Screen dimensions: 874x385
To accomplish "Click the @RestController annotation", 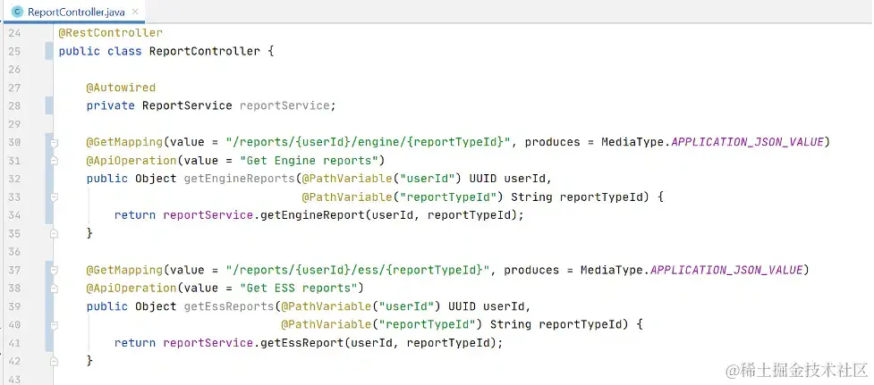I will [110, 33].
